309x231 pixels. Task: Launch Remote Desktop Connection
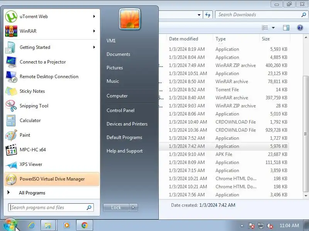coord(52,77)
